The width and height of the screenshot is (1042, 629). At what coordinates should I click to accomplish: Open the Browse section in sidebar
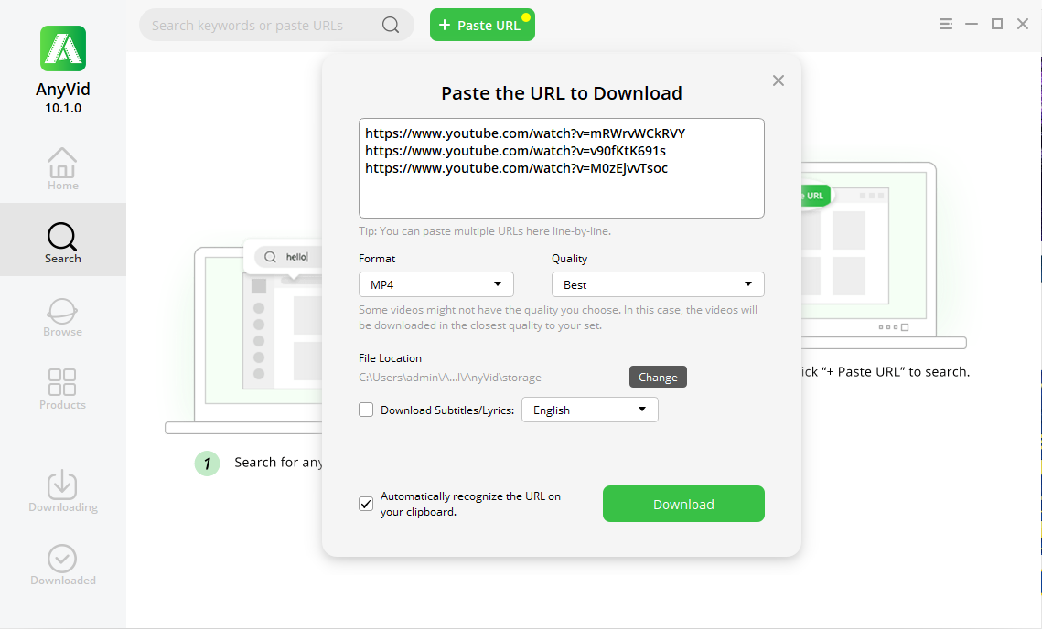coord(62,316)
